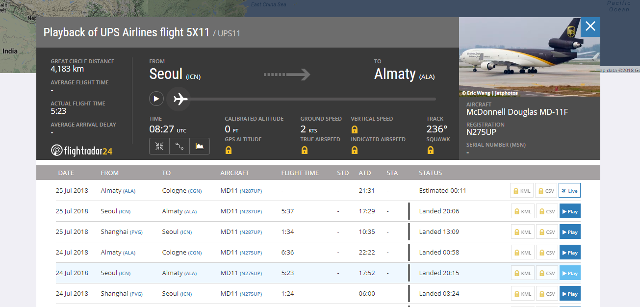Image resolution: width=640 pixels, height=307 pixels.
Task: Start the flight playback with the play button
Action: tap(156, 99)
